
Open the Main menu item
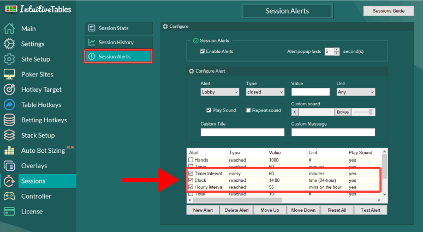pyautogui.click(x=28, y=28)
